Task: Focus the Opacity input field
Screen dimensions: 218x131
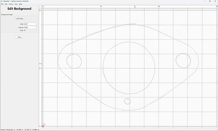Action: coord(30,28)
